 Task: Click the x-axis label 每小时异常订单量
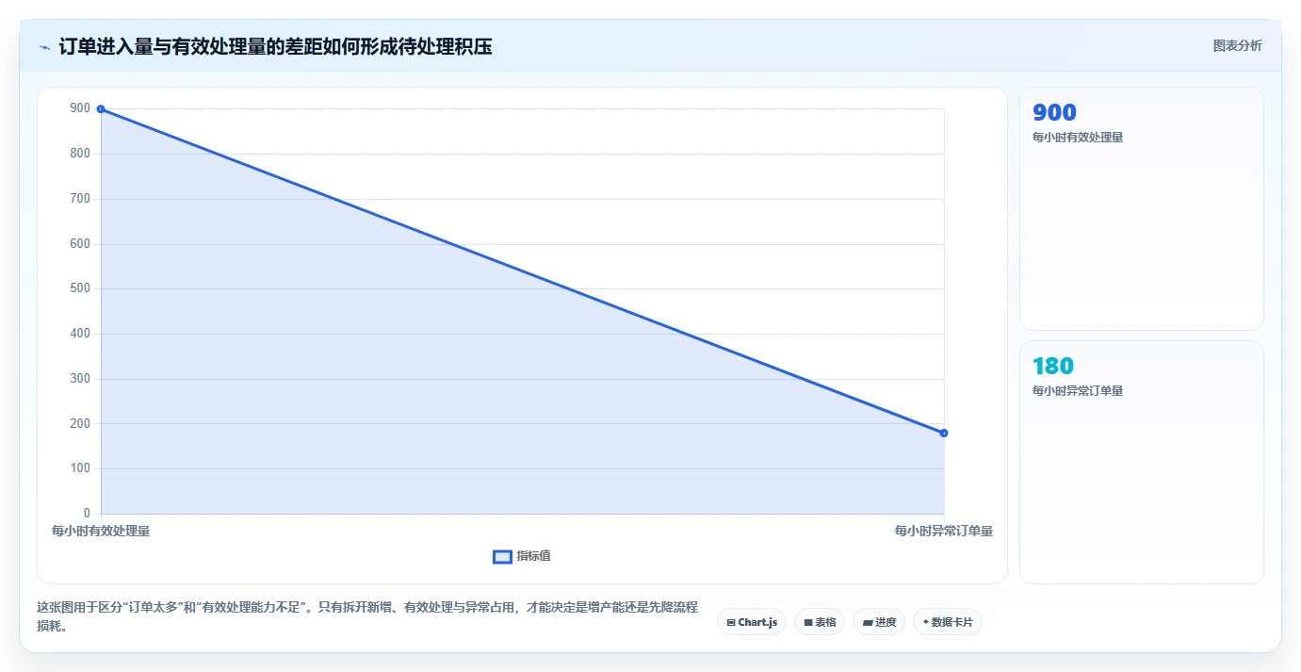click(x=944, y=532)
